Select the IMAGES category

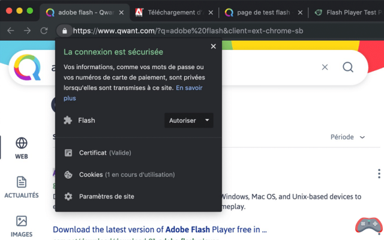(x=22, y=226)
